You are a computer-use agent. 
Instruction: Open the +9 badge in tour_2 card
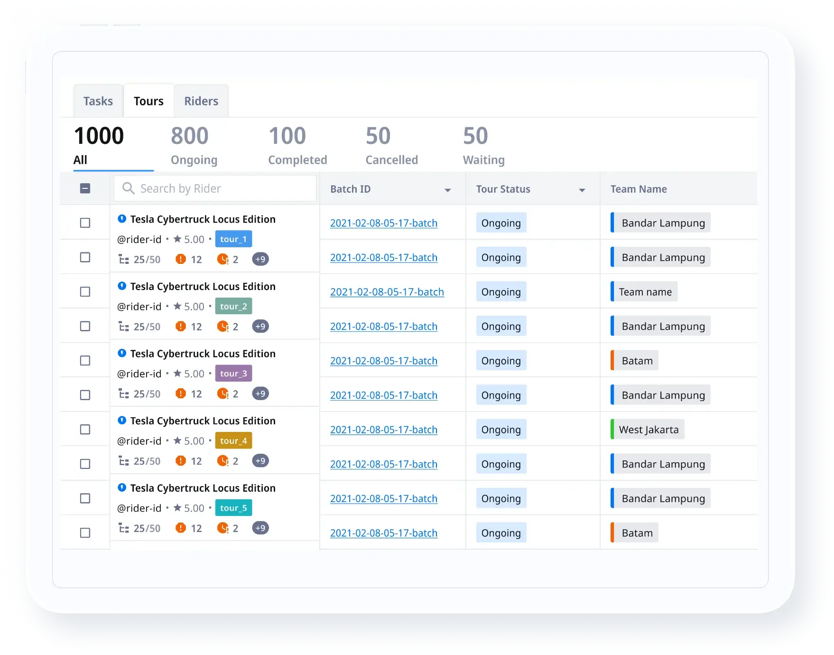(x=260, y=327)
